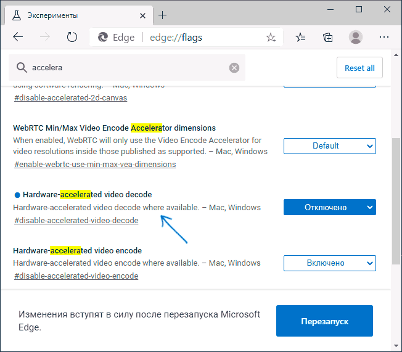The width and height of the screenshot is (402, 352).
Task: Close the Edge window
Action: (x=387, y=9)
